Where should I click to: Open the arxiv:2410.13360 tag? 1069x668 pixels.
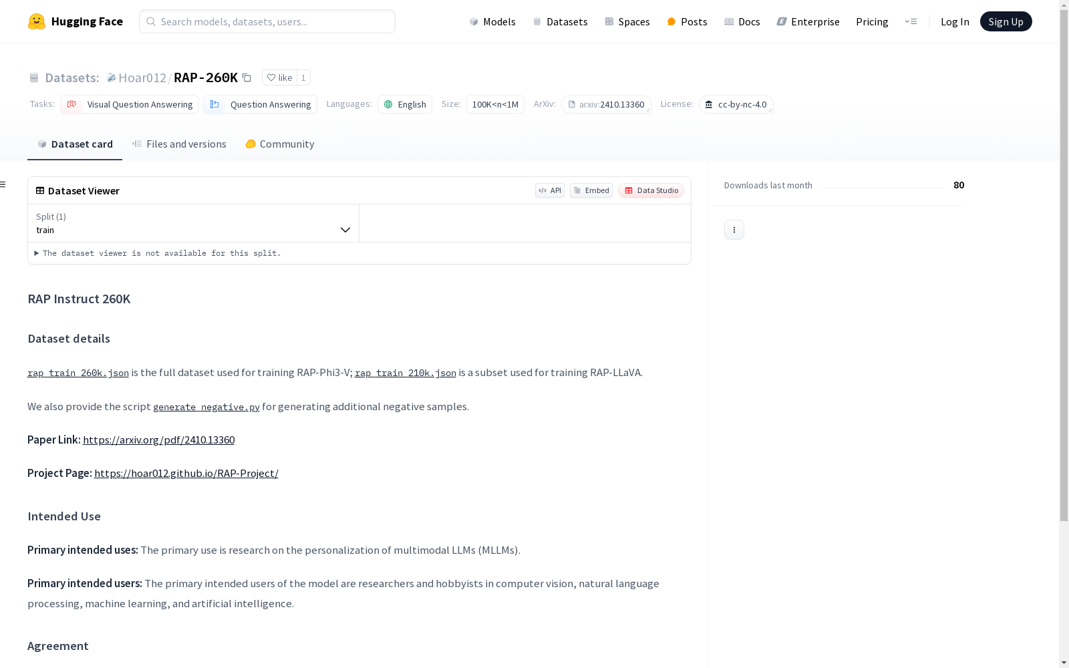606,104
